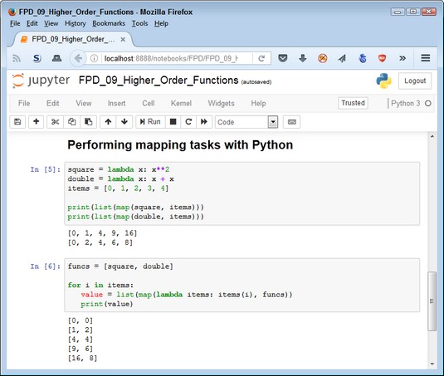The image size is (444, 376).
Task: Save notebook with the floppy disk icon
Action: [x=17, y=122]
